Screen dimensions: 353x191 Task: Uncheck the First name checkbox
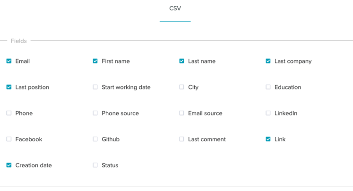point(95,61)
